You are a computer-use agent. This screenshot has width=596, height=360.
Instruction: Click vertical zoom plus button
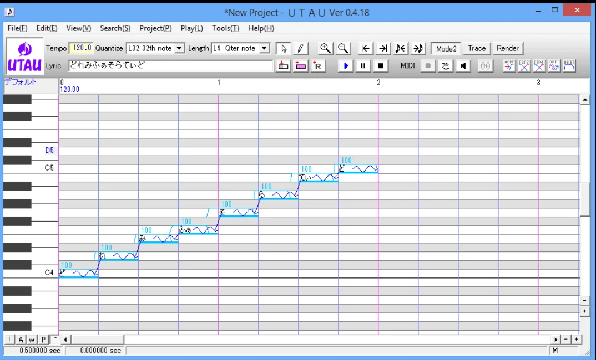point(584,311)
